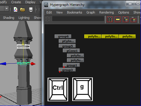Select the group6 node
The height and width of the screenshot is (106, 141).
(x=63, y=36)
